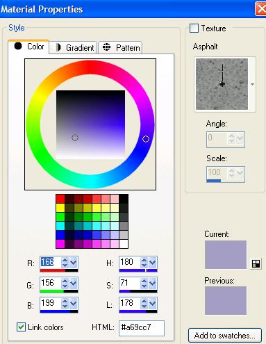This screenshot has width=266, height=344.
Task: Click the Previous color swatch
Action: (226, 300)
